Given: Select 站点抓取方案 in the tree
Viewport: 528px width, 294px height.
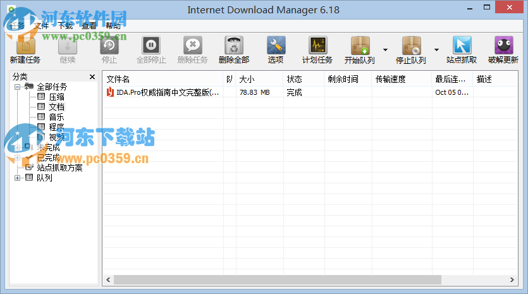Looking at the screenshot, I should (x=59, y=168).
